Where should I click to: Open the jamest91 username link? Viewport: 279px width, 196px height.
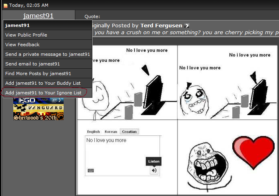click(38, 16)
